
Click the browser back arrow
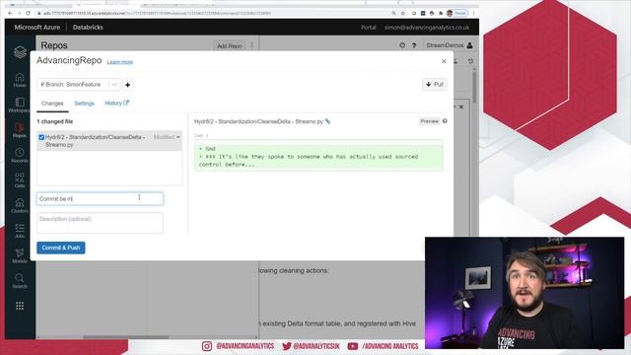10,13
